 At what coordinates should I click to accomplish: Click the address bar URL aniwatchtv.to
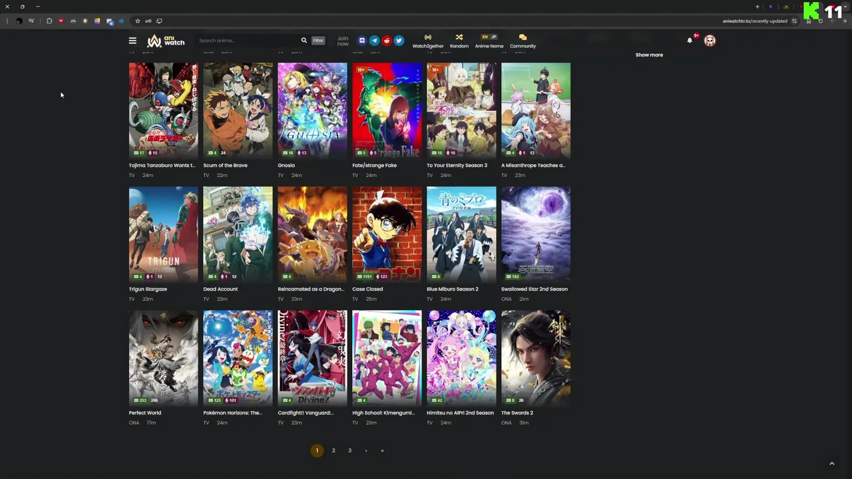(755, 21)
